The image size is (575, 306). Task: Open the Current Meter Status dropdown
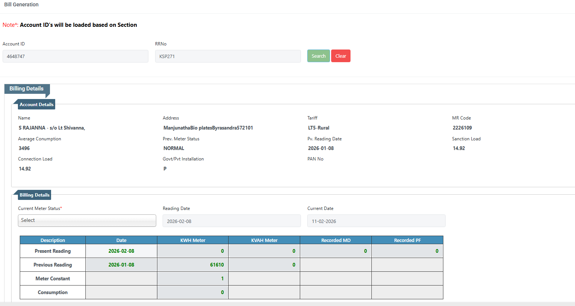[x=87, y=220]
